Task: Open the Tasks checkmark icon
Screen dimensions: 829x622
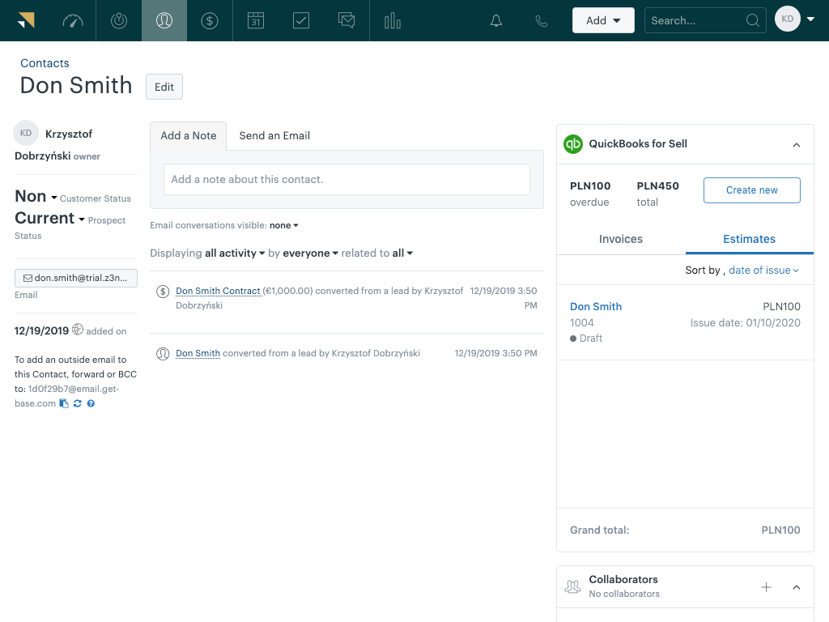Action: tap(301, 20)
